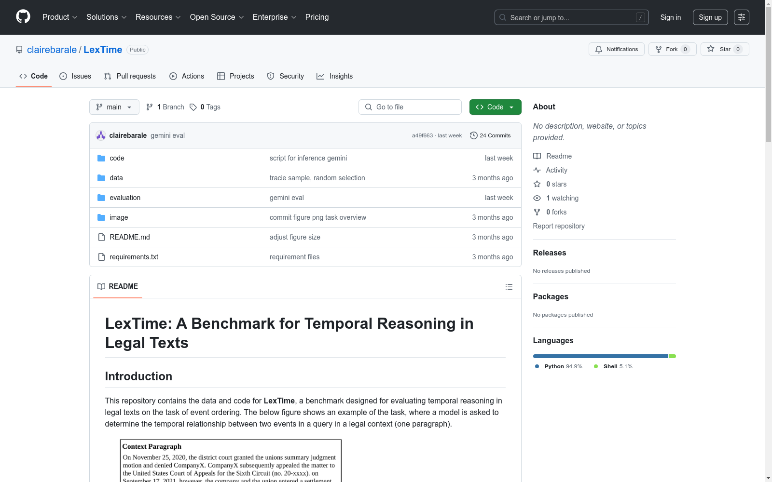
Task: Expand the Product menu
Action: 60,17
